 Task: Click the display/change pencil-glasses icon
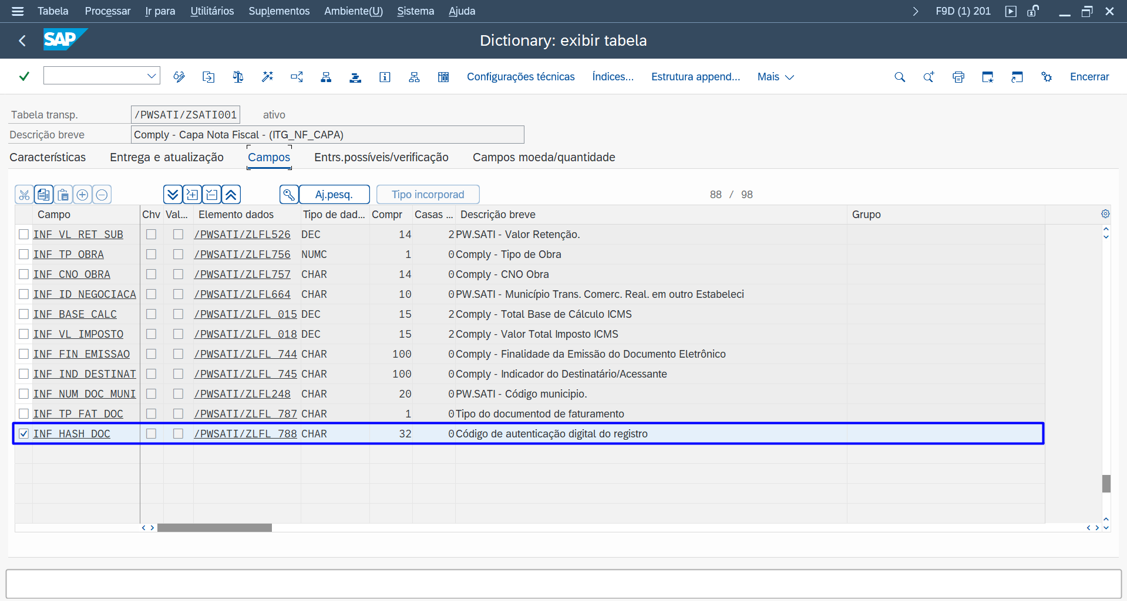coord(179,77)
